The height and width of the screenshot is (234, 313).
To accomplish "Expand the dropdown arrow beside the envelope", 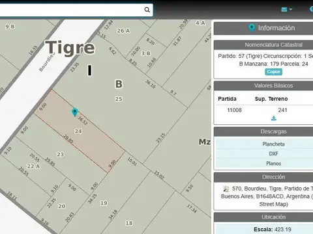I will (x=291, y=9).
